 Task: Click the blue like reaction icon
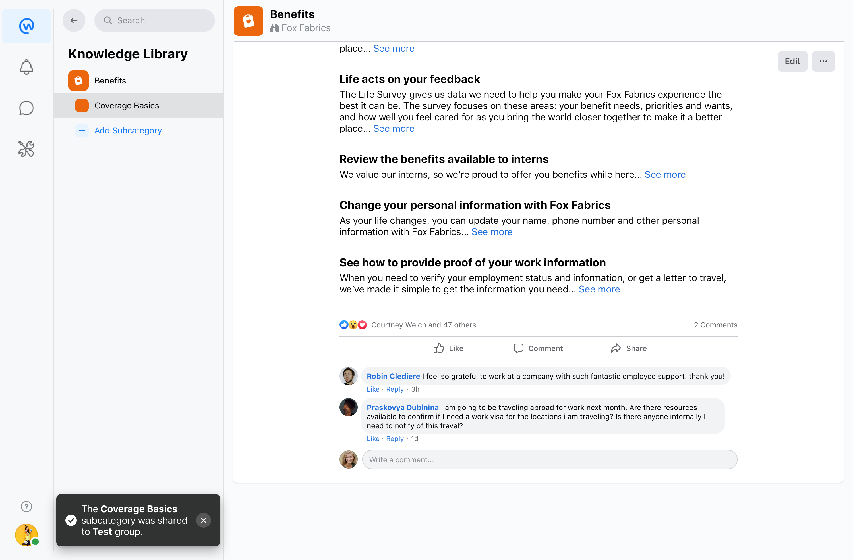coord(344,325)
